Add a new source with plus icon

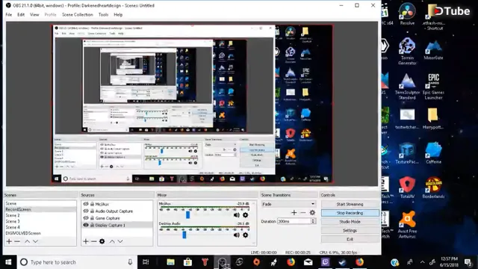click(86, 241)
